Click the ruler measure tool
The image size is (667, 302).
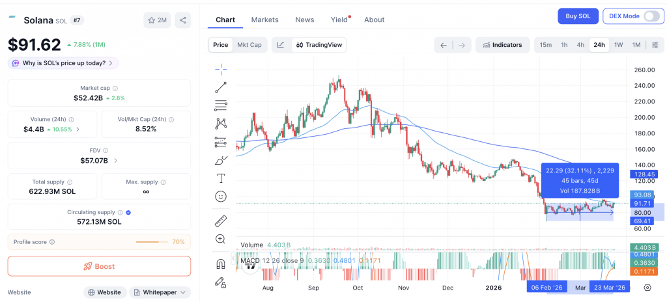221,221
